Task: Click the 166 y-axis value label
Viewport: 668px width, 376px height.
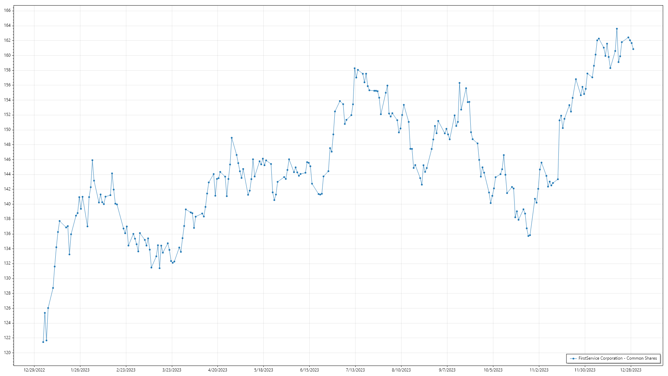Action: 7,10
